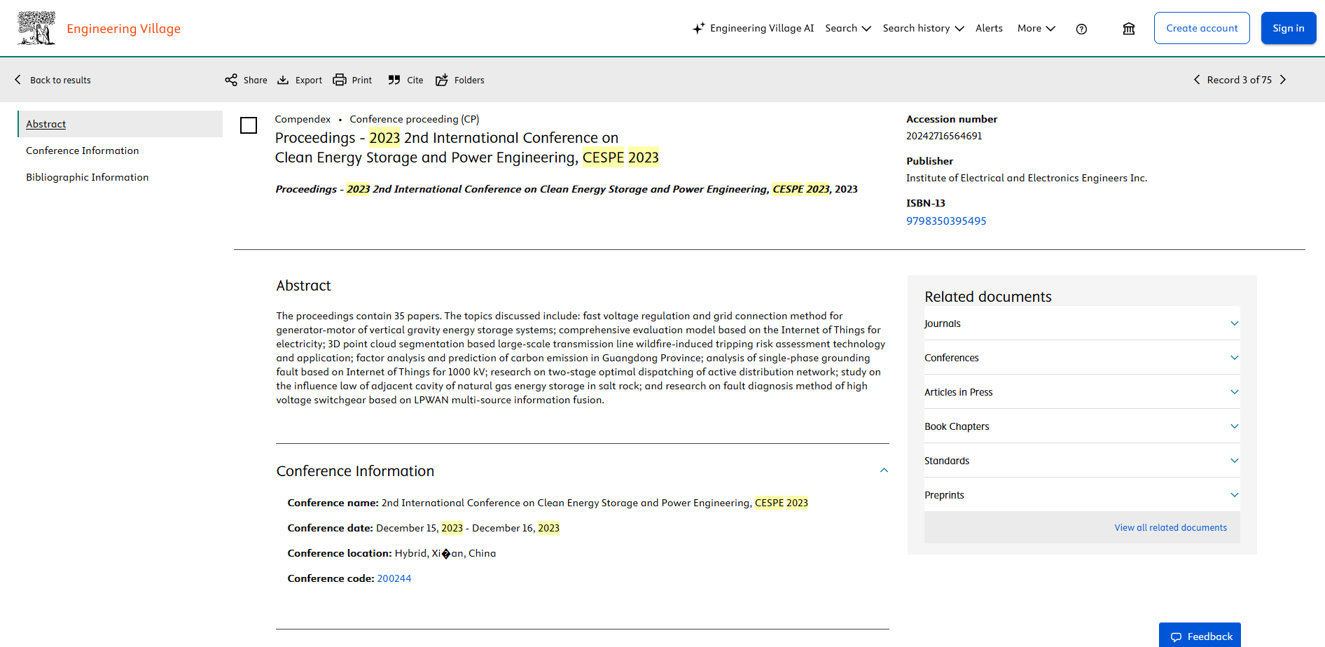1325x647 pixels.
Task: Jump to Conference Information in side navigation
Action: click(83, 151)
